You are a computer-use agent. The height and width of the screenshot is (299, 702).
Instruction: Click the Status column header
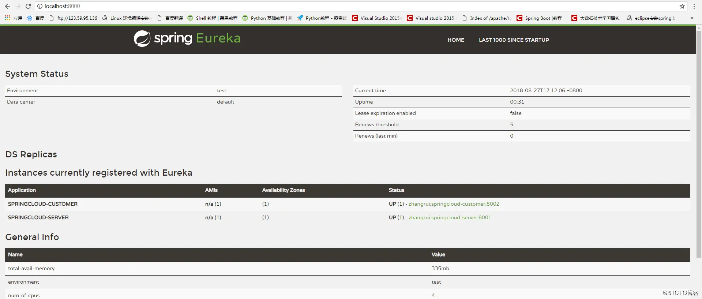tap(396, 190)
